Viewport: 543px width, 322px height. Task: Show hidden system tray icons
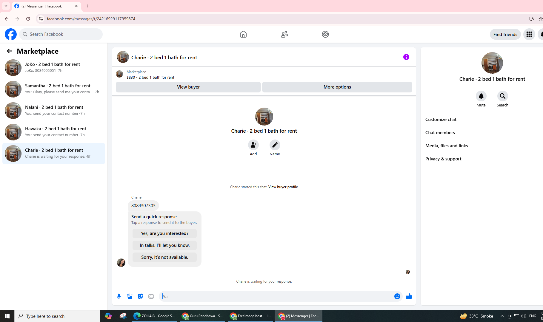point(502,316)
